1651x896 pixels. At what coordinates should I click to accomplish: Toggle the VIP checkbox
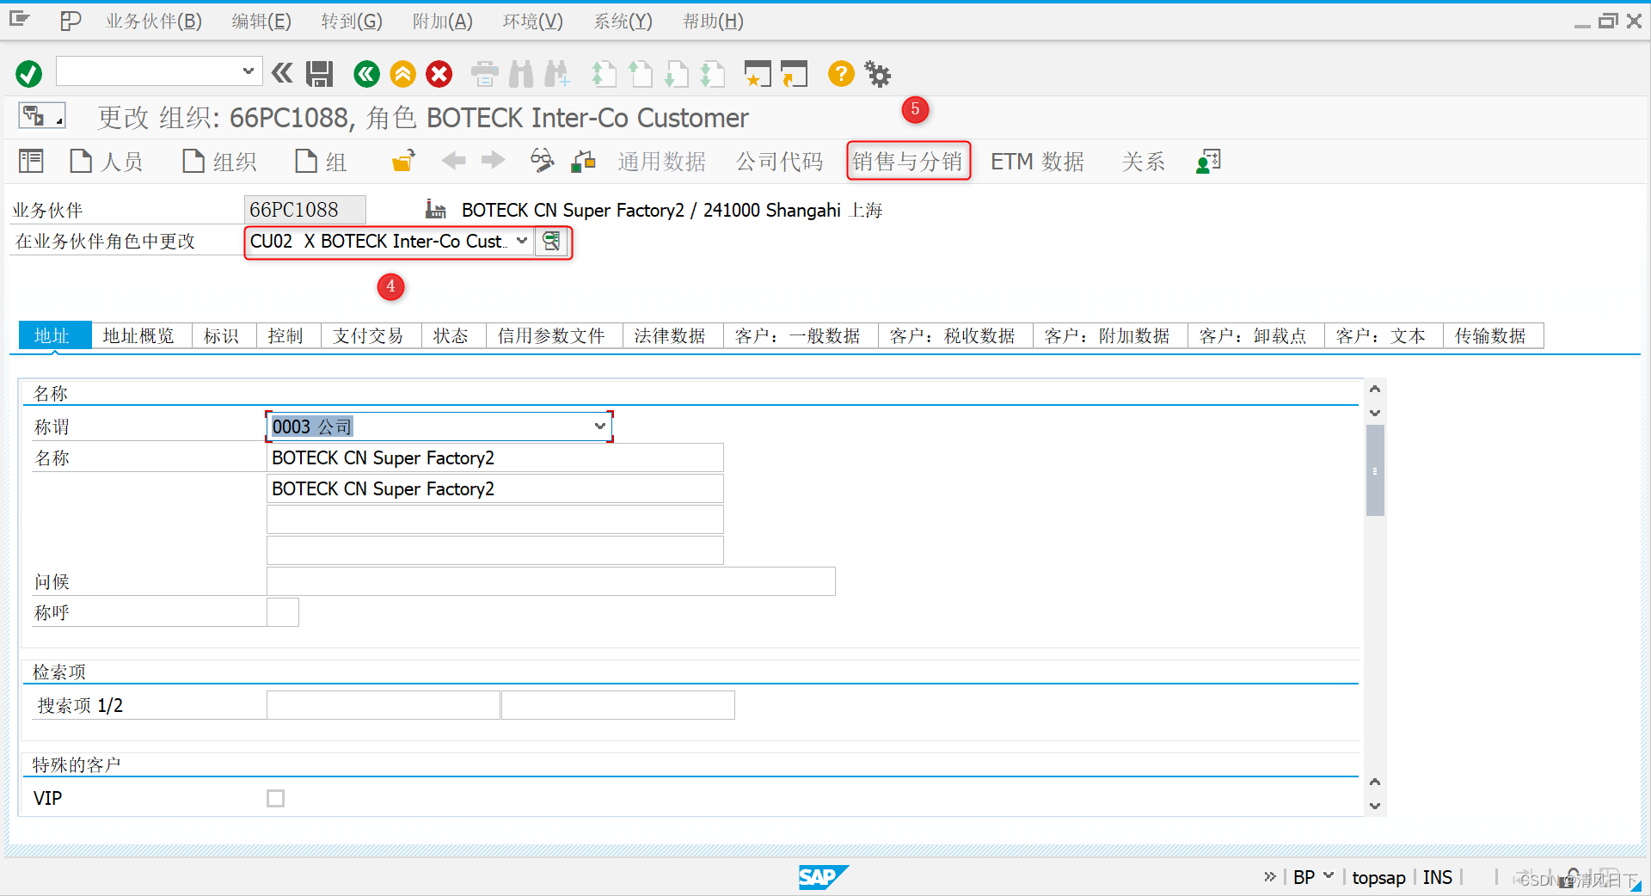click(275, 799)
